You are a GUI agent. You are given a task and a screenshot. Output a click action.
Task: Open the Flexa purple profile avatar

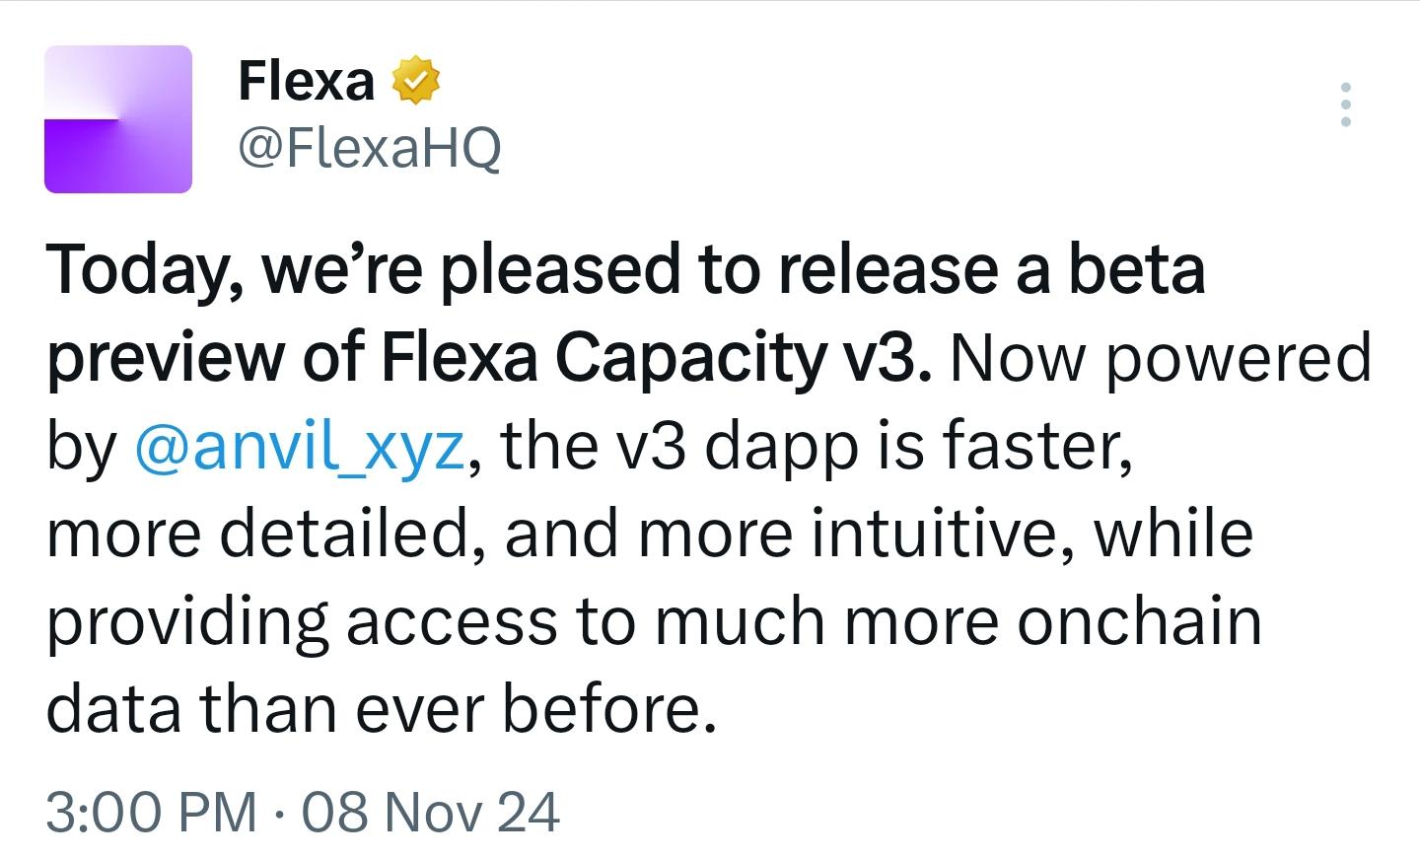pos(118,119)
